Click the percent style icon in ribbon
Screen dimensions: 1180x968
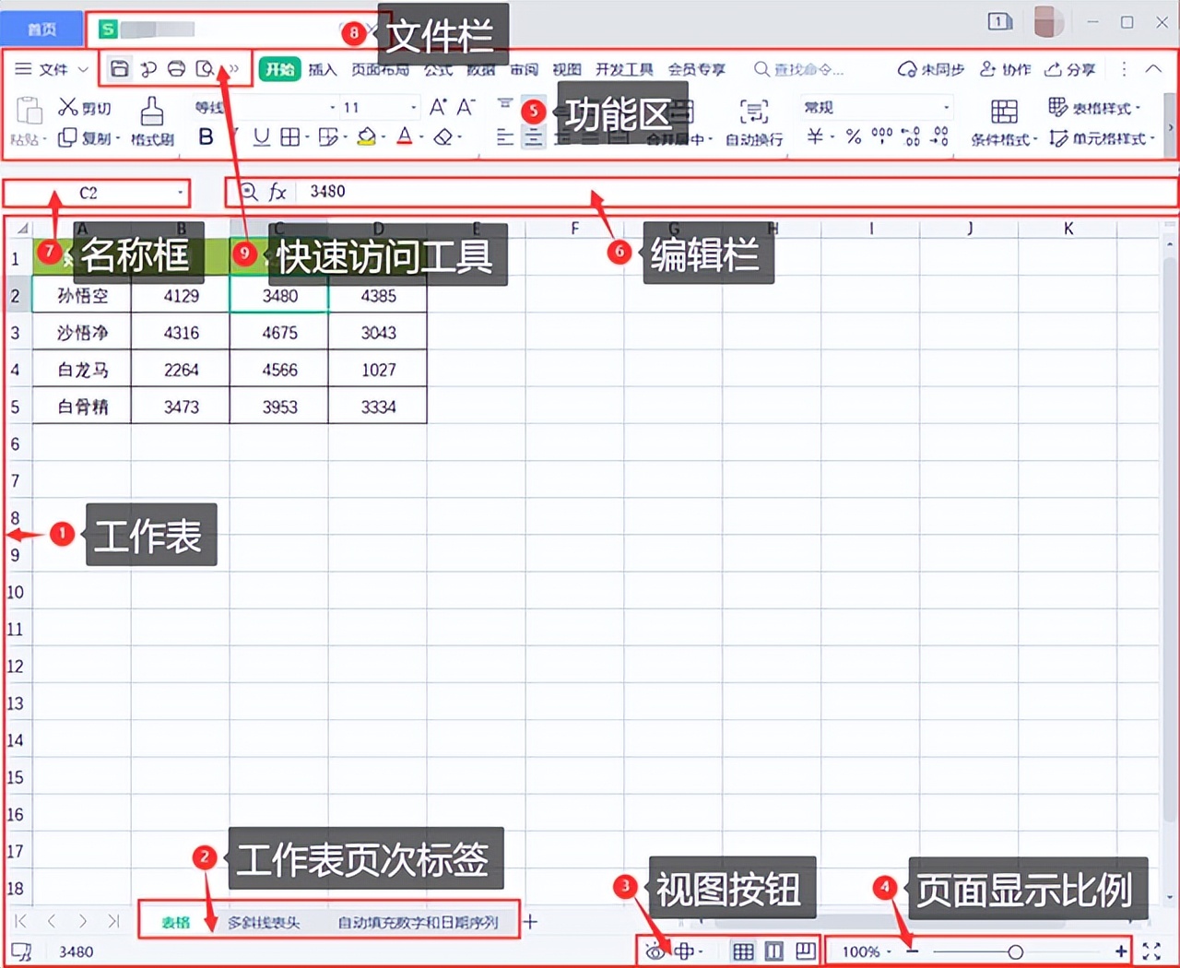pos(853,138)
